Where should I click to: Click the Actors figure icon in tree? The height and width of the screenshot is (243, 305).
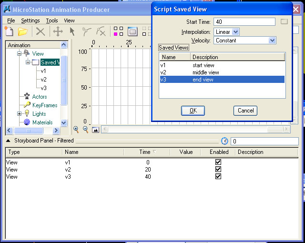[27, 96]
